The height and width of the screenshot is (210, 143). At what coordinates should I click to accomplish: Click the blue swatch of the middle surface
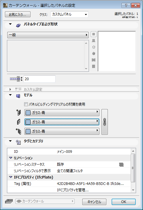[x=28, y=122]
